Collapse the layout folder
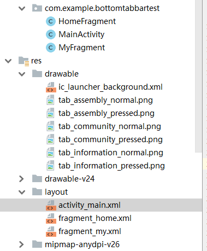207x251 pixels. (x=22, y=192)
